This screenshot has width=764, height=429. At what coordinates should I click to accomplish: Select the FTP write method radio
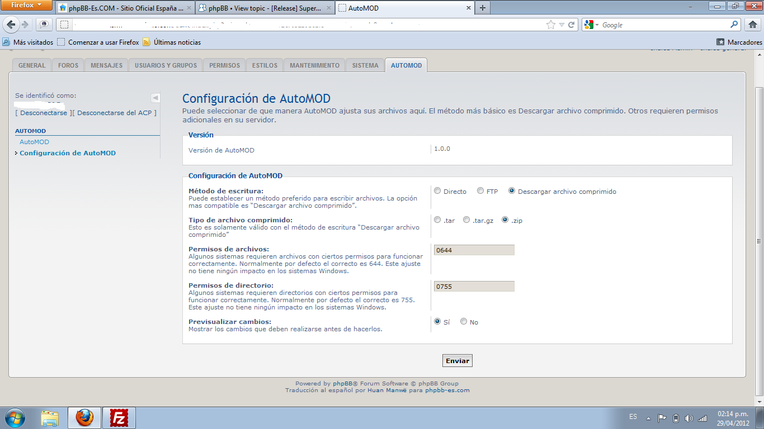point(480,191)
